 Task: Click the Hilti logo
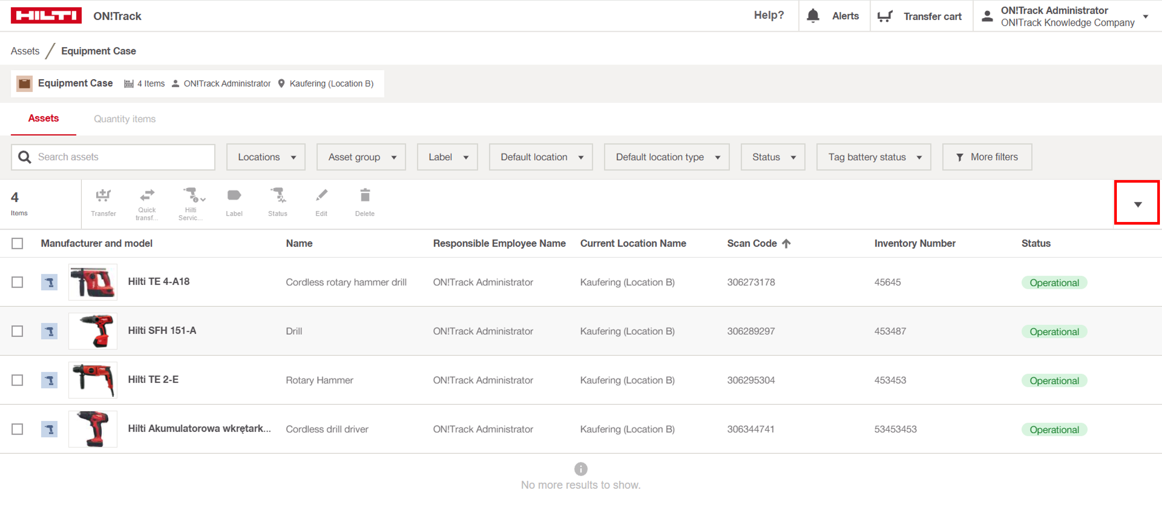[46, 16]
